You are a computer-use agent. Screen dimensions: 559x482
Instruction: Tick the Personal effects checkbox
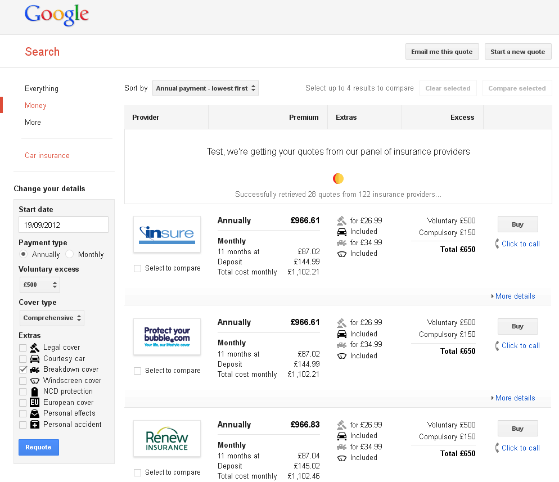click(x=23, y=413)
